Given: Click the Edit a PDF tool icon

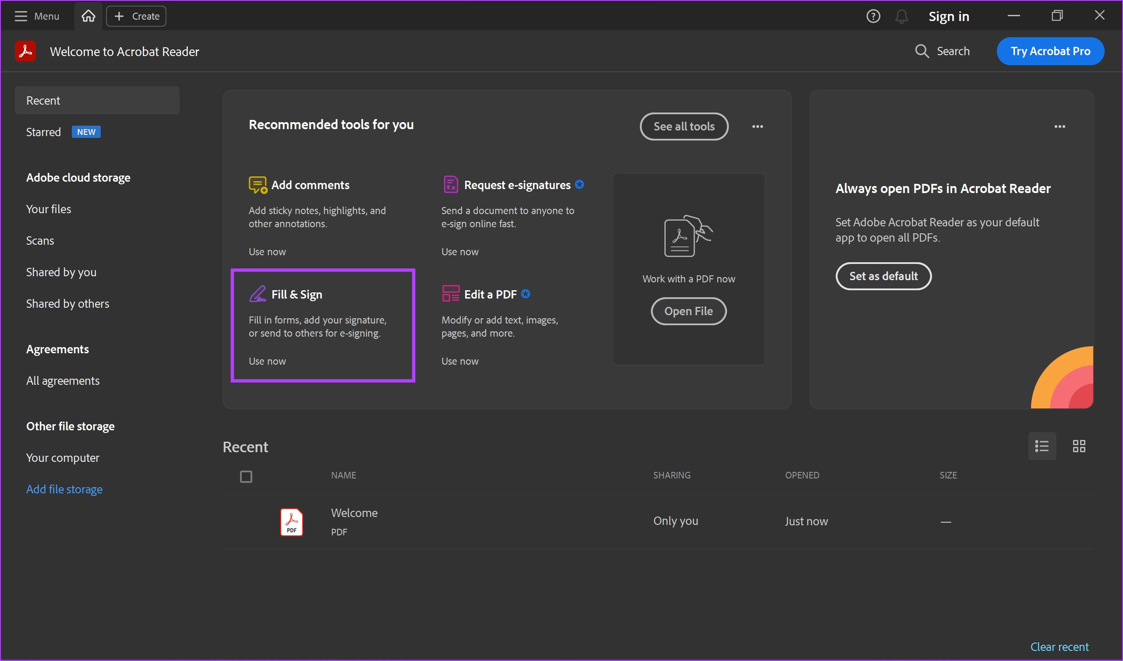Looking at the screenshot, I should pyautogui.click(x=451, y=294).
